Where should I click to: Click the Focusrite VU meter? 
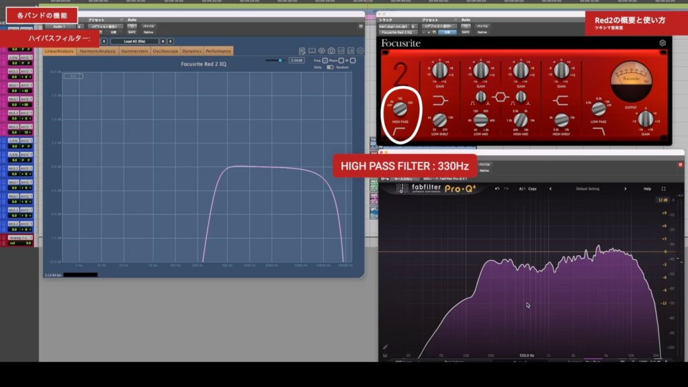[x=631, y=81]
